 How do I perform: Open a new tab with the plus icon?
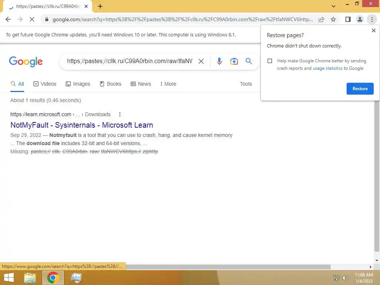(100, 6)
